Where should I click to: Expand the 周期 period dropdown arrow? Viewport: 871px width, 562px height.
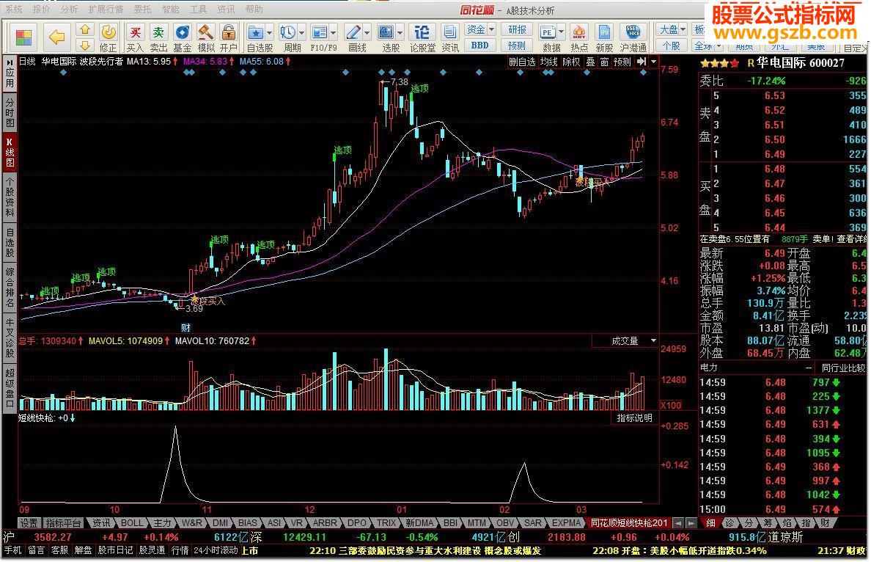301,32
